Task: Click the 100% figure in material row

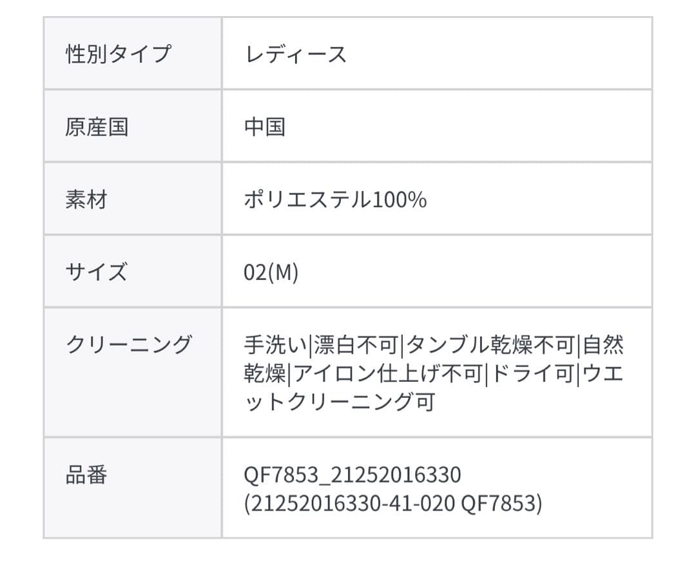Action: coord(399,199)
